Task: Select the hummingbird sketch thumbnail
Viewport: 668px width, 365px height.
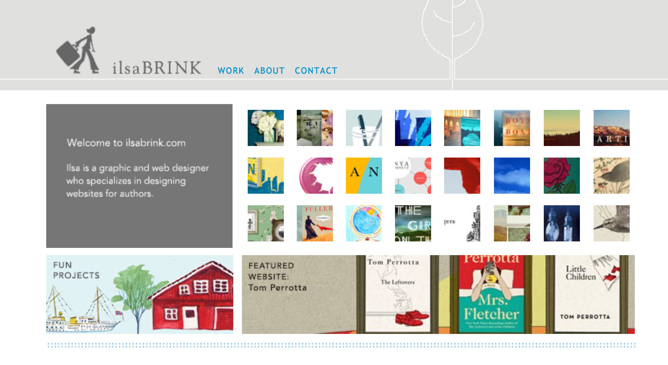Action: (x=612, y=223)
